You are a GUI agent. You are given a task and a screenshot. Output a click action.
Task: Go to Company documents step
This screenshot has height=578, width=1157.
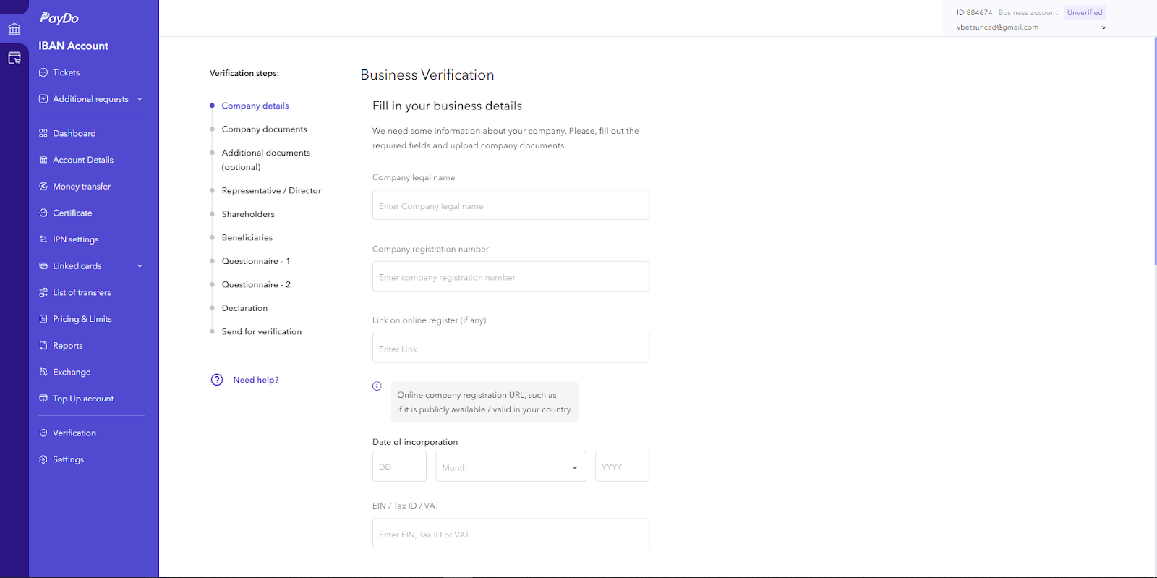(264, 129)
